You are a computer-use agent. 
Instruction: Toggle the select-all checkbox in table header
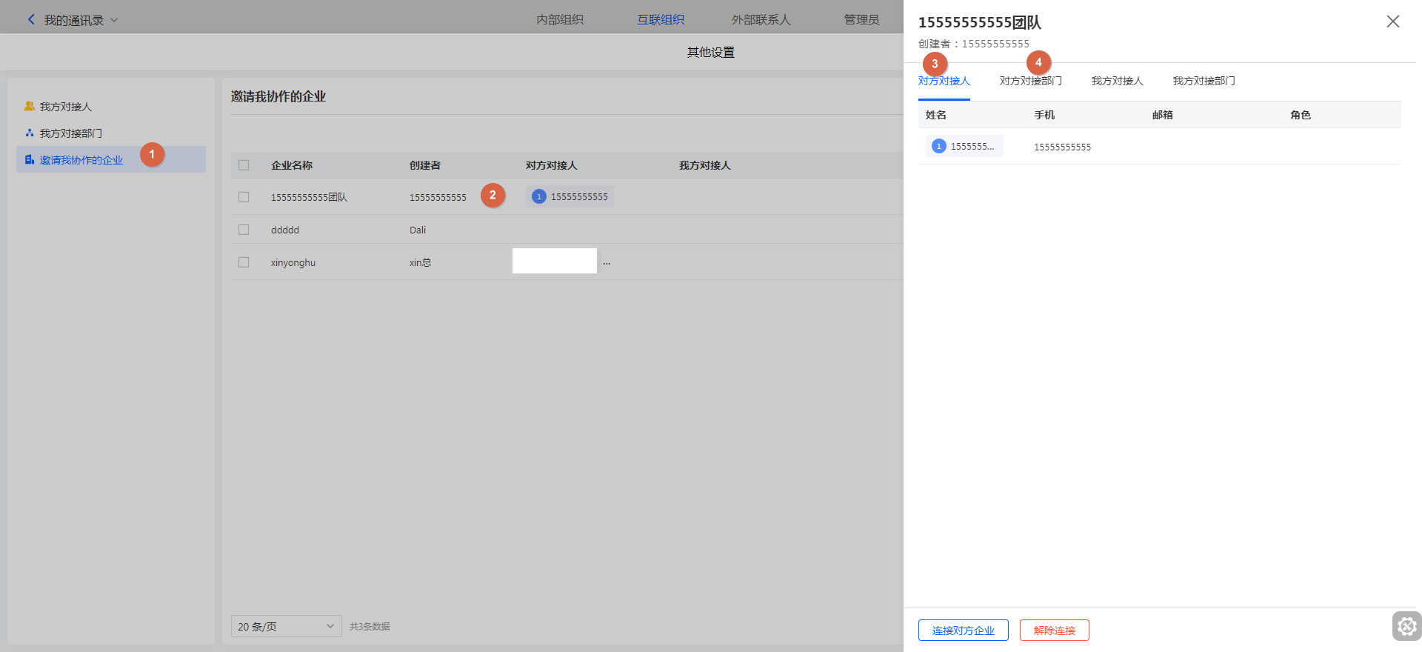(x=244, y=165)
